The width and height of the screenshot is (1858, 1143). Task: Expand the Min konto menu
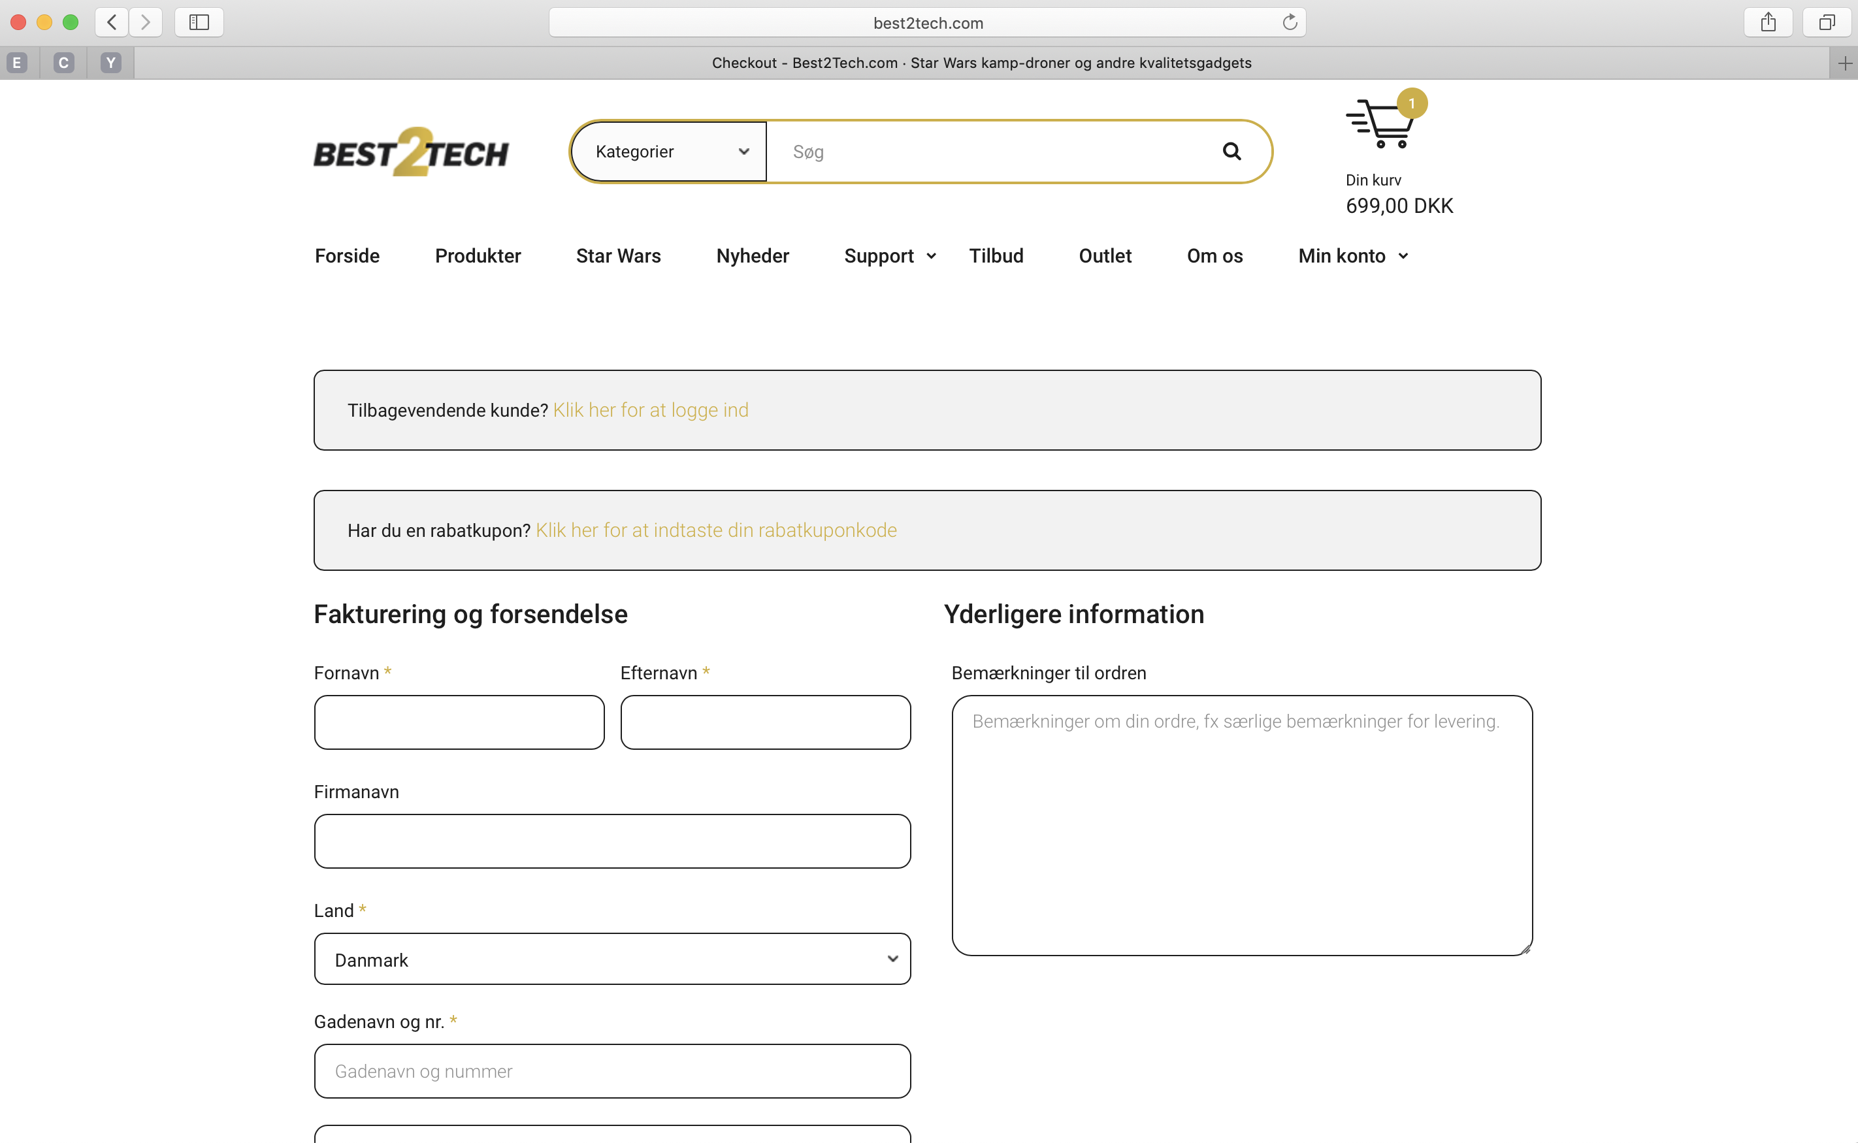point(1352,256)
